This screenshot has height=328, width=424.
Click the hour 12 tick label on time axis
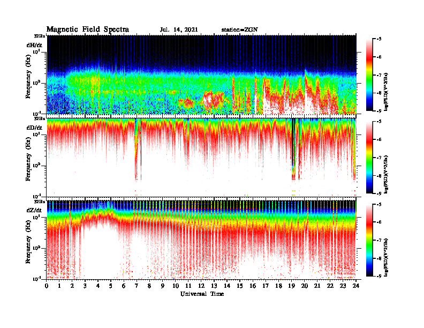[201, 286]
